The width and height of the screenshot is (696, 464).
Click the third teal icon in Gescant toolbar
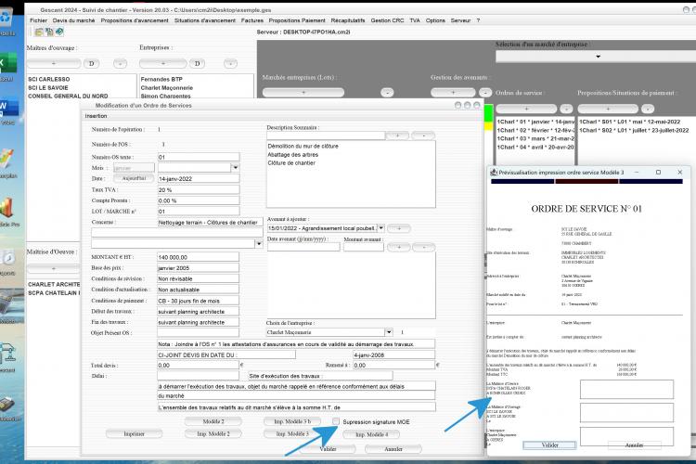[59, 32]
